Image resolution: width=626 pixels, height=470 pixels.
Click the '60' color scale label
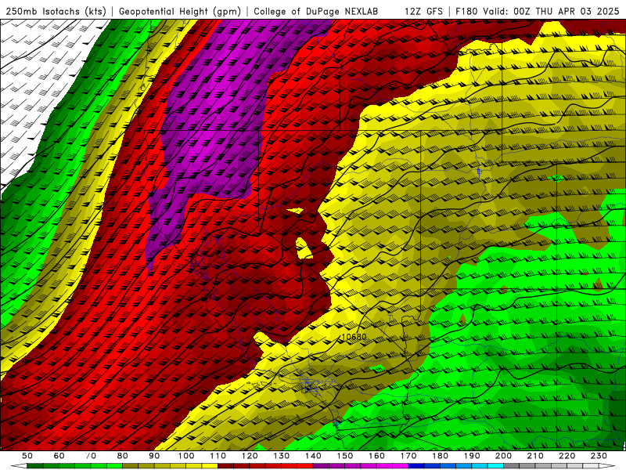click(59, 456)
